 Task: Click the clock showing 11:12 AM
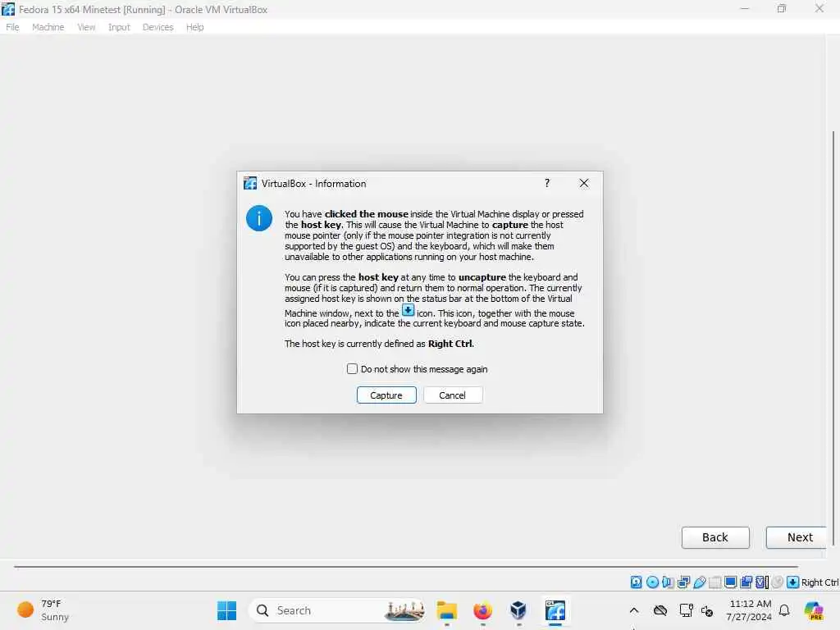pos(749,610)
